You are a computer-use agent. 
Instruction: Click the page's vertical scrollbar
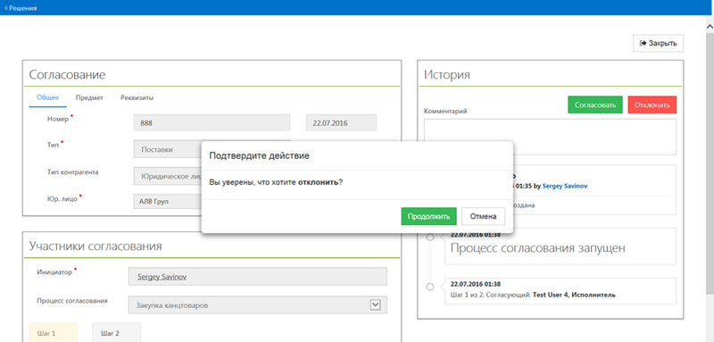click(709, 164)
